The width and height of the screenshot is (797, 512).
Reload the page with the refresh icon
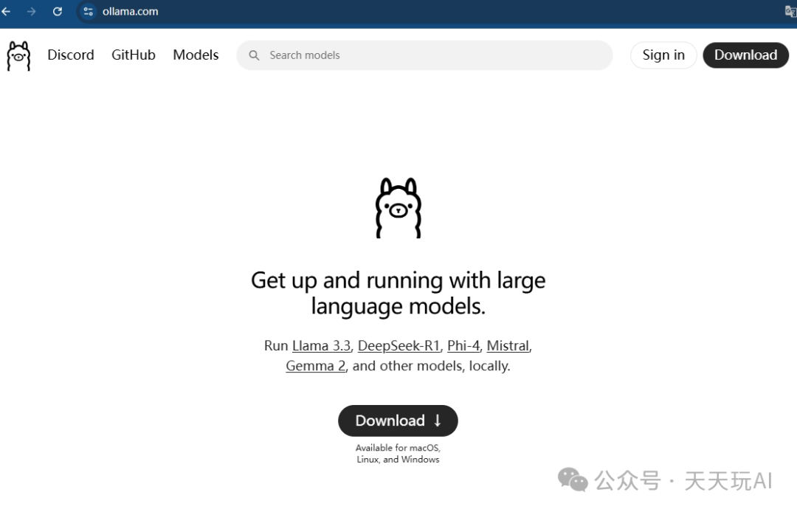tap(58, 11)
